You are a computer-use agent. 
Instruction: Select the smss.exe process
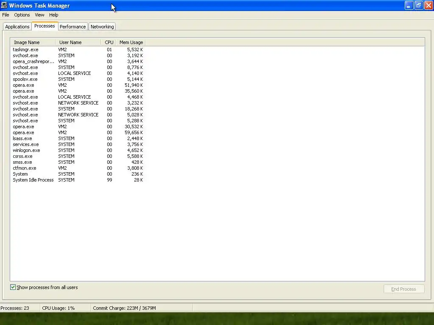click(78, 162)
